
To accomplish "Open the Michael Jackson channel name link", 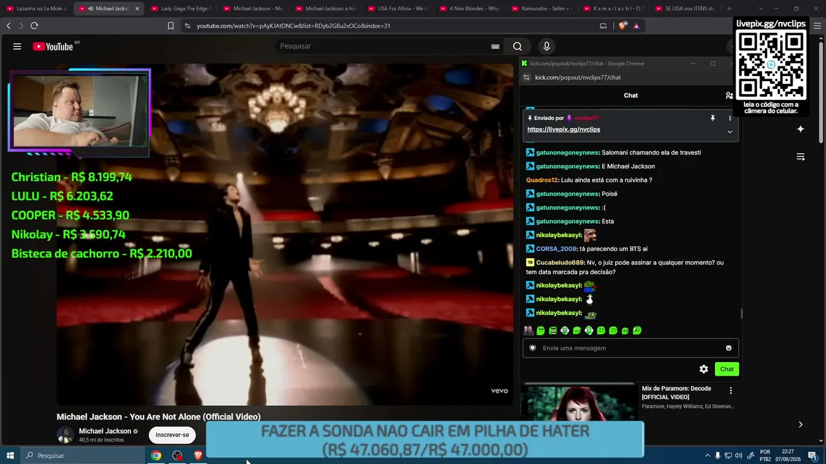I will click(105, 431).
